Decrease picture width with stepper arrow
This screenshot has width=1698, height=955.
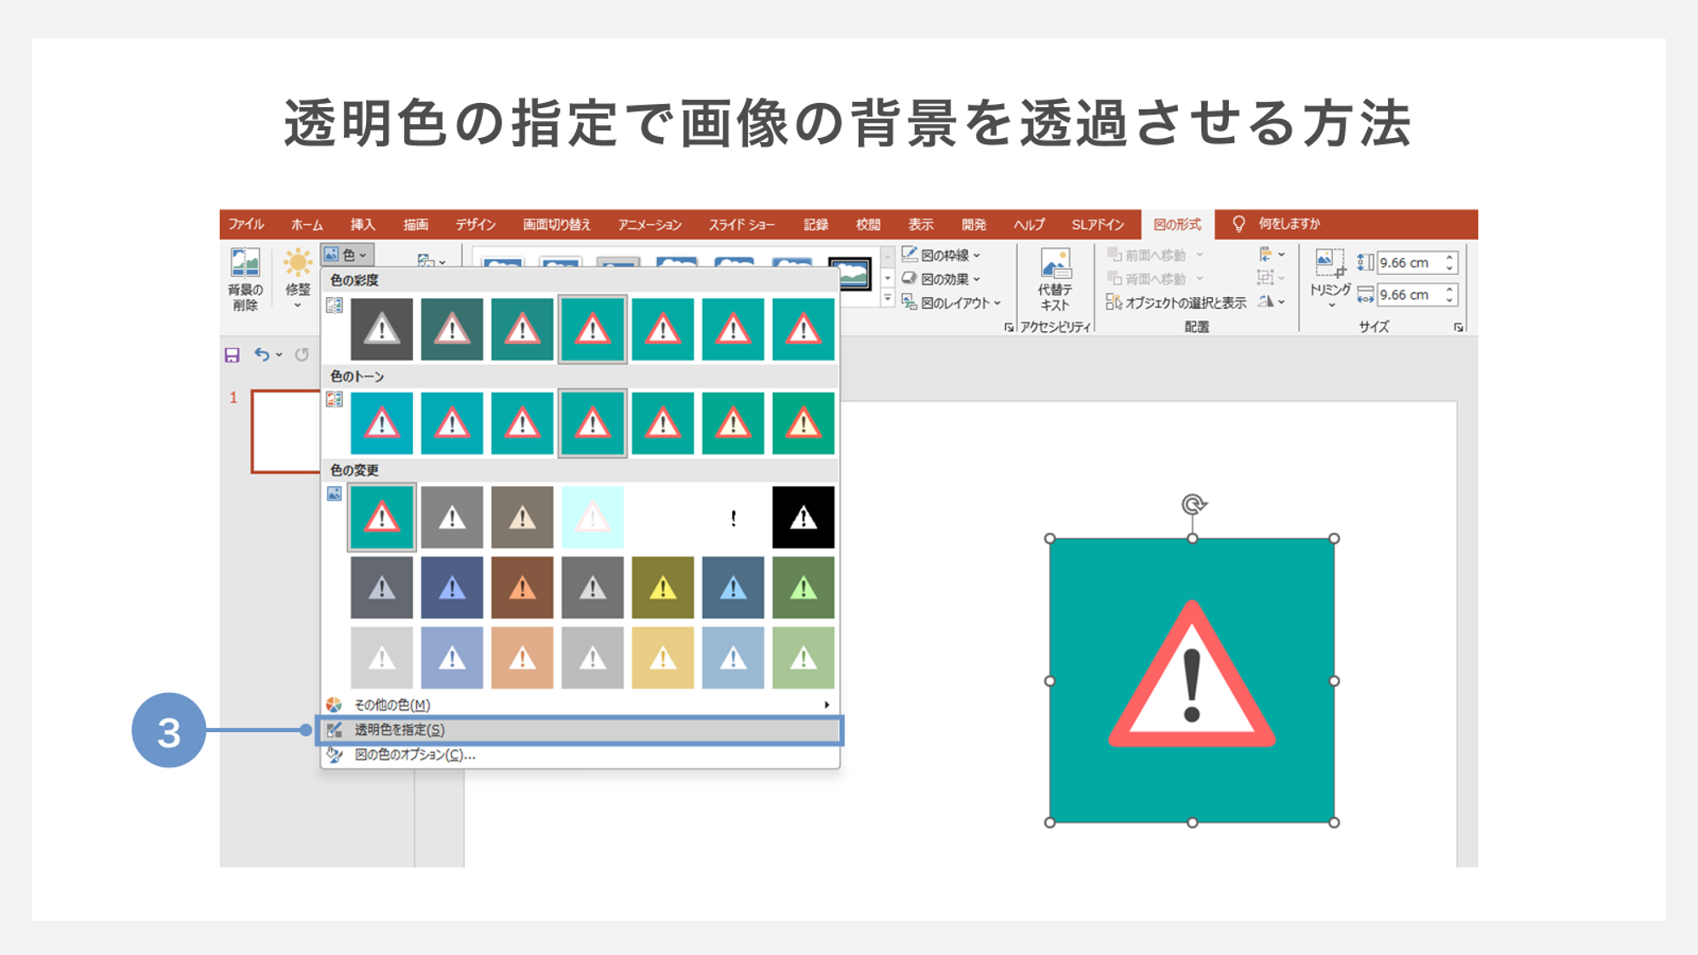[1450, 300]
